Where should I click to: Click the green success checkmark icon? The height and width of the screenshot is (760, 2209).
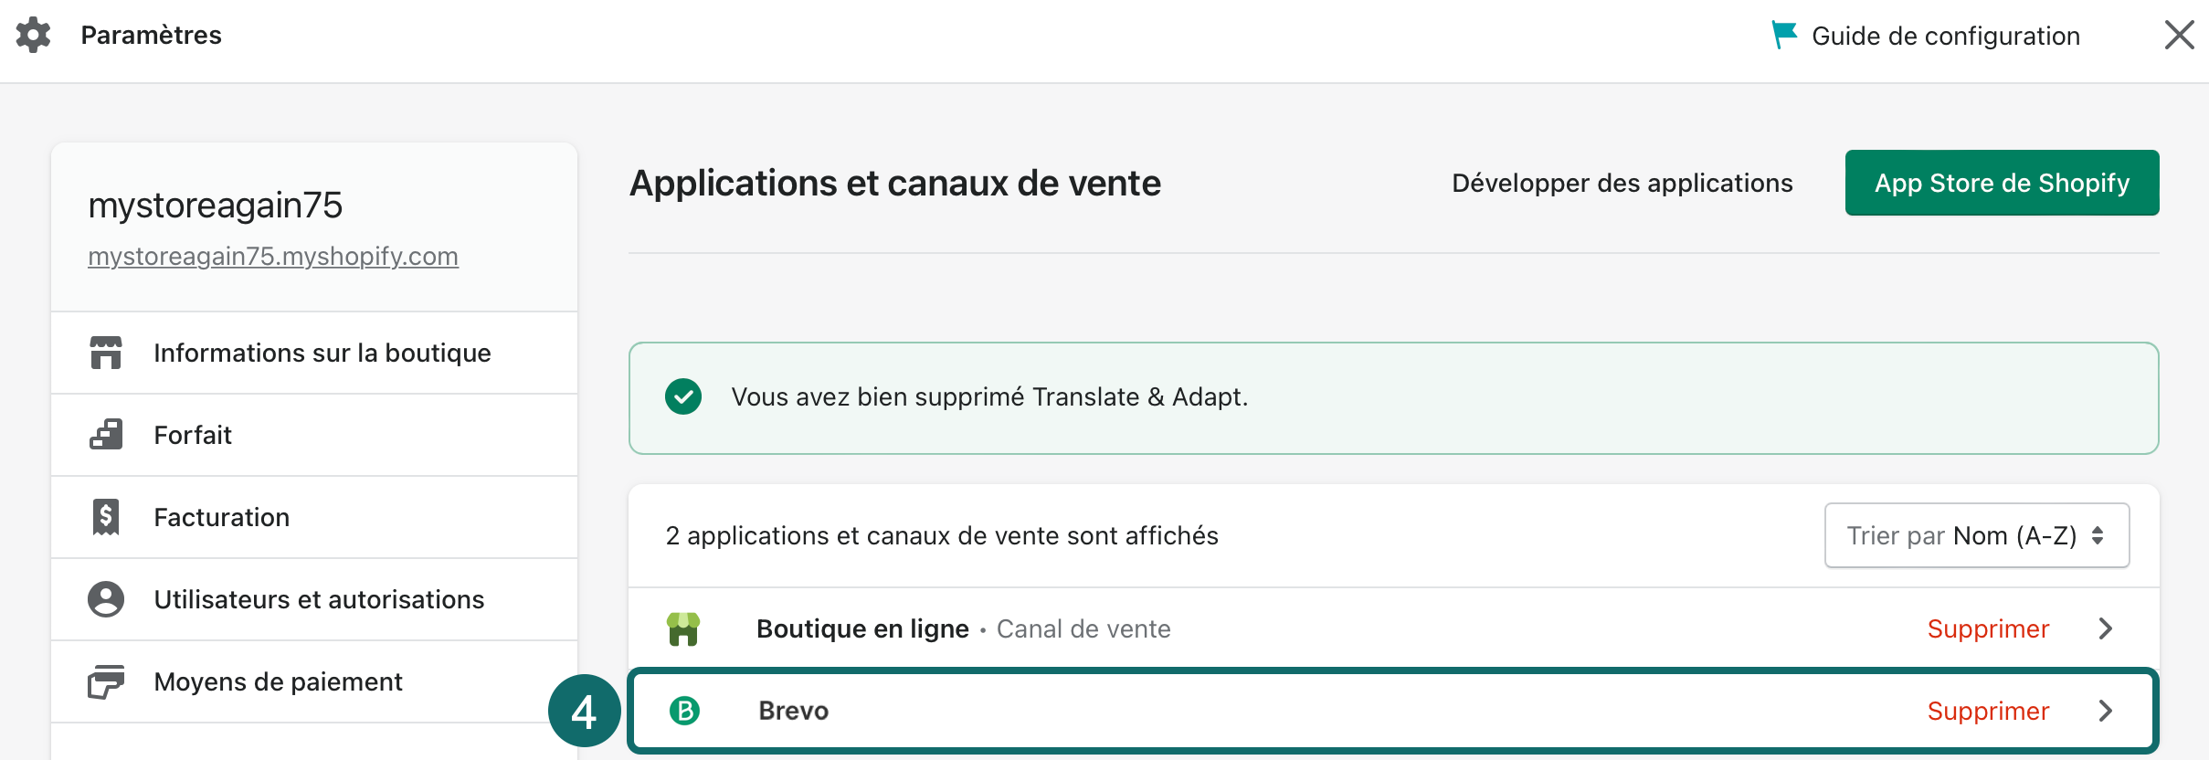[x=683, y=396]
